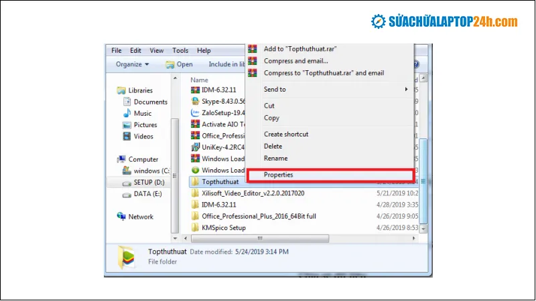Viewport: 536px width, 301px height.
Task: Click the Name column header
Action: 200,80
